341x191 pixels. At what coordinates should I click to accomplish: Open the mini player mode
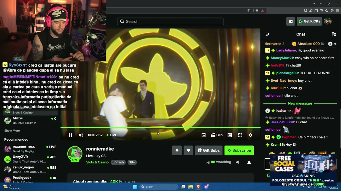[204, 135]
